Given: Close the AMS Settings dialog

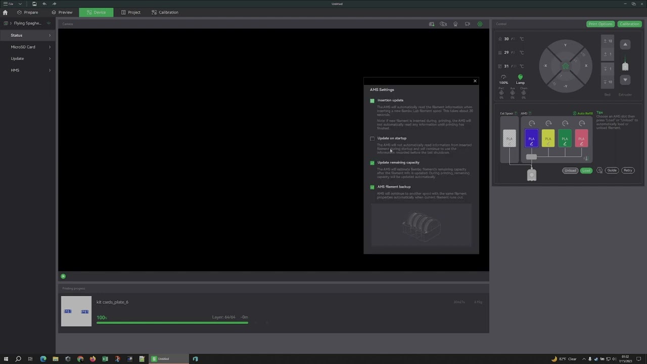Looking at the screenshot, I should pos(475,81).
